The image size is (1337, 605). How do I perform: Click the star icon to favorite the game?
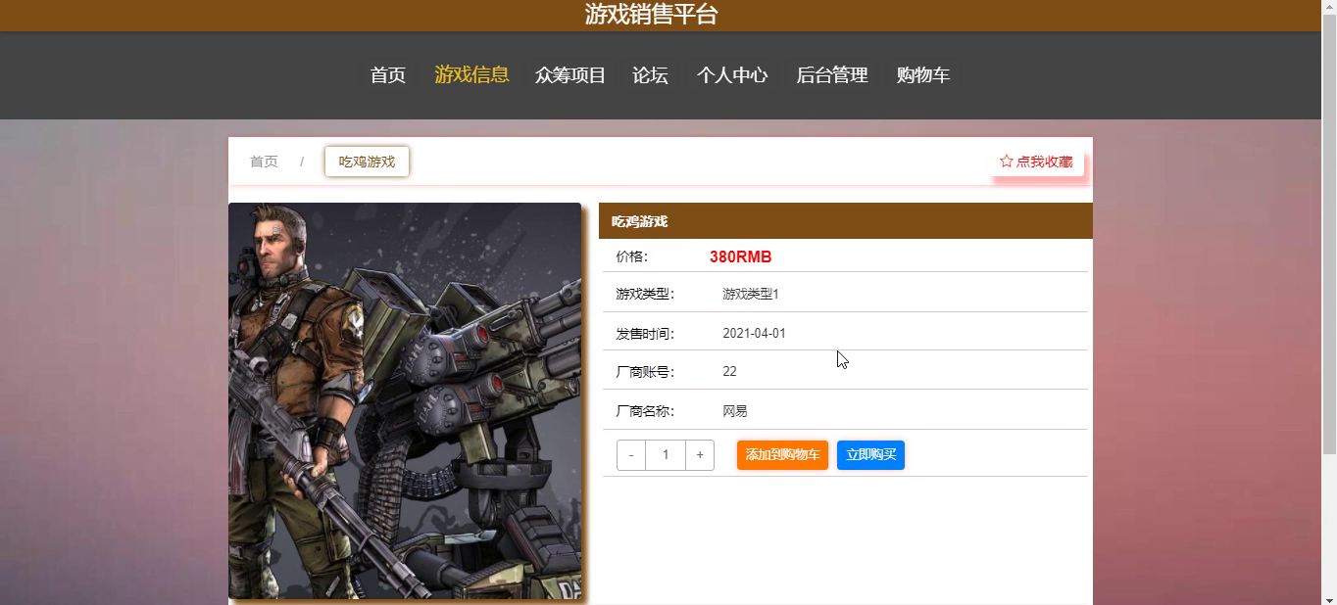pyautogui.click(x=1006, y=162)
